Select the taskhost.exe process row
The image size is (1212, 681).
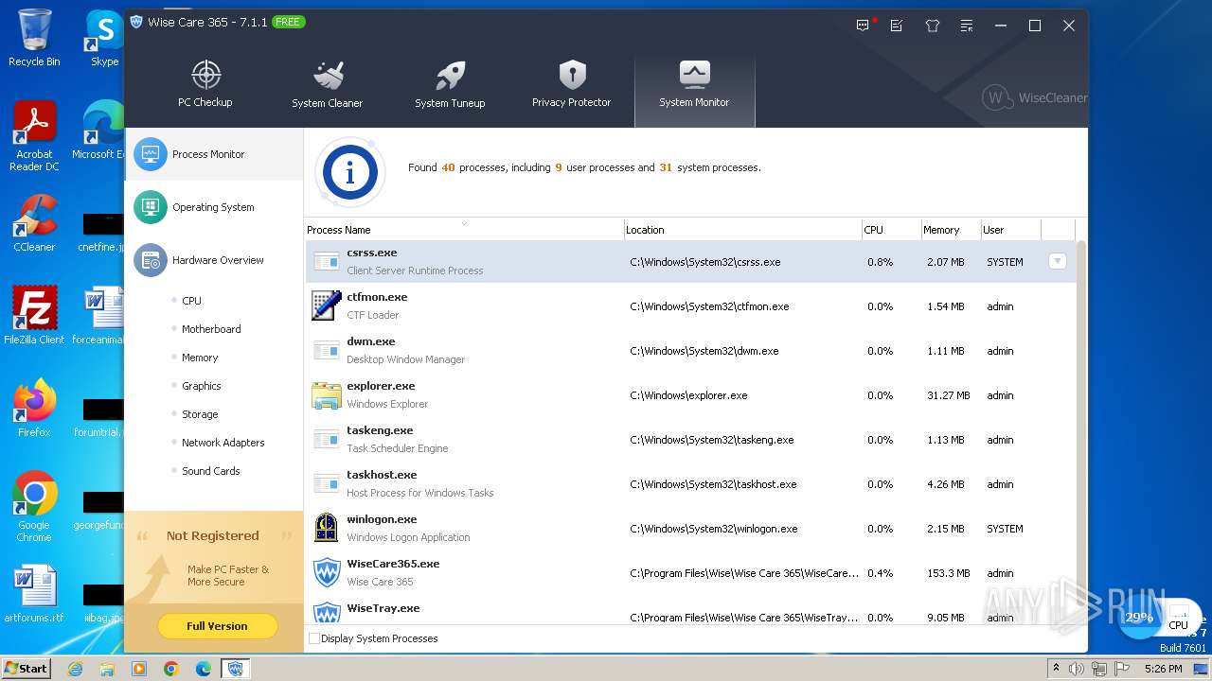pyautogui.click(x=690, y=484)
